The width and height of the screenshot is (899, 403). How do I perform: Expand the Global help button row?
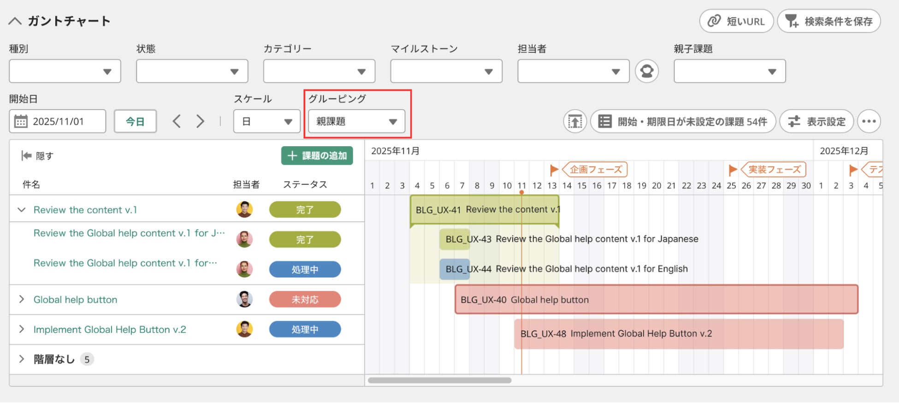(x=21, y=299)
